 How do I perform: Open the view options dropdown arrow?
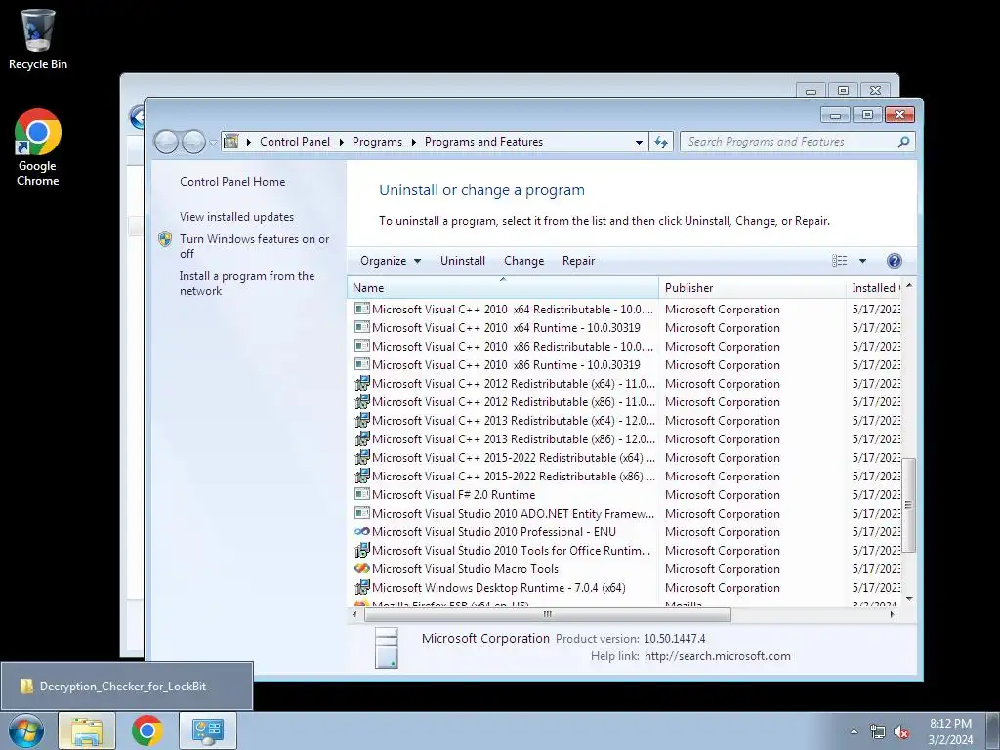[x=862, y=260]
